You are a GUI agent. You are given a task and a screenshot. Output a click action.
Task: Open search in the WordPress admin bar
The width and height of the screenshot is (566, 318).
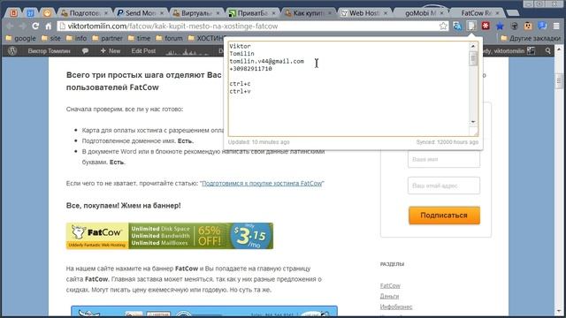548,51
